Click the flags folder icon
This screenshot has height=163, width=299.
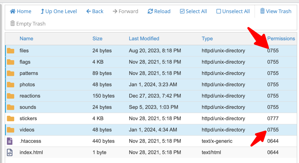(11, 62)
